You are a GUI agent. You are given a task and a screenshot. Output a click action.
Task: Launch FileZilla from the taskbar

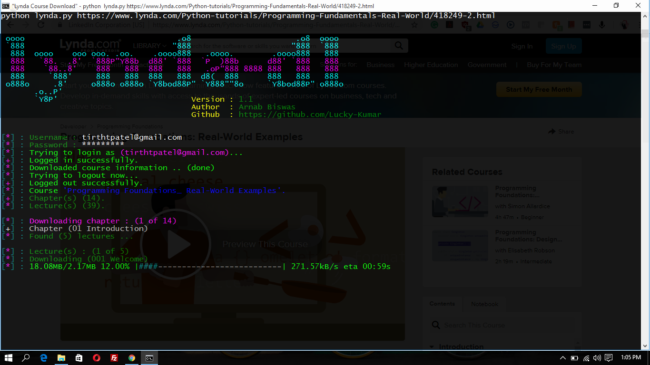point(114,358)
